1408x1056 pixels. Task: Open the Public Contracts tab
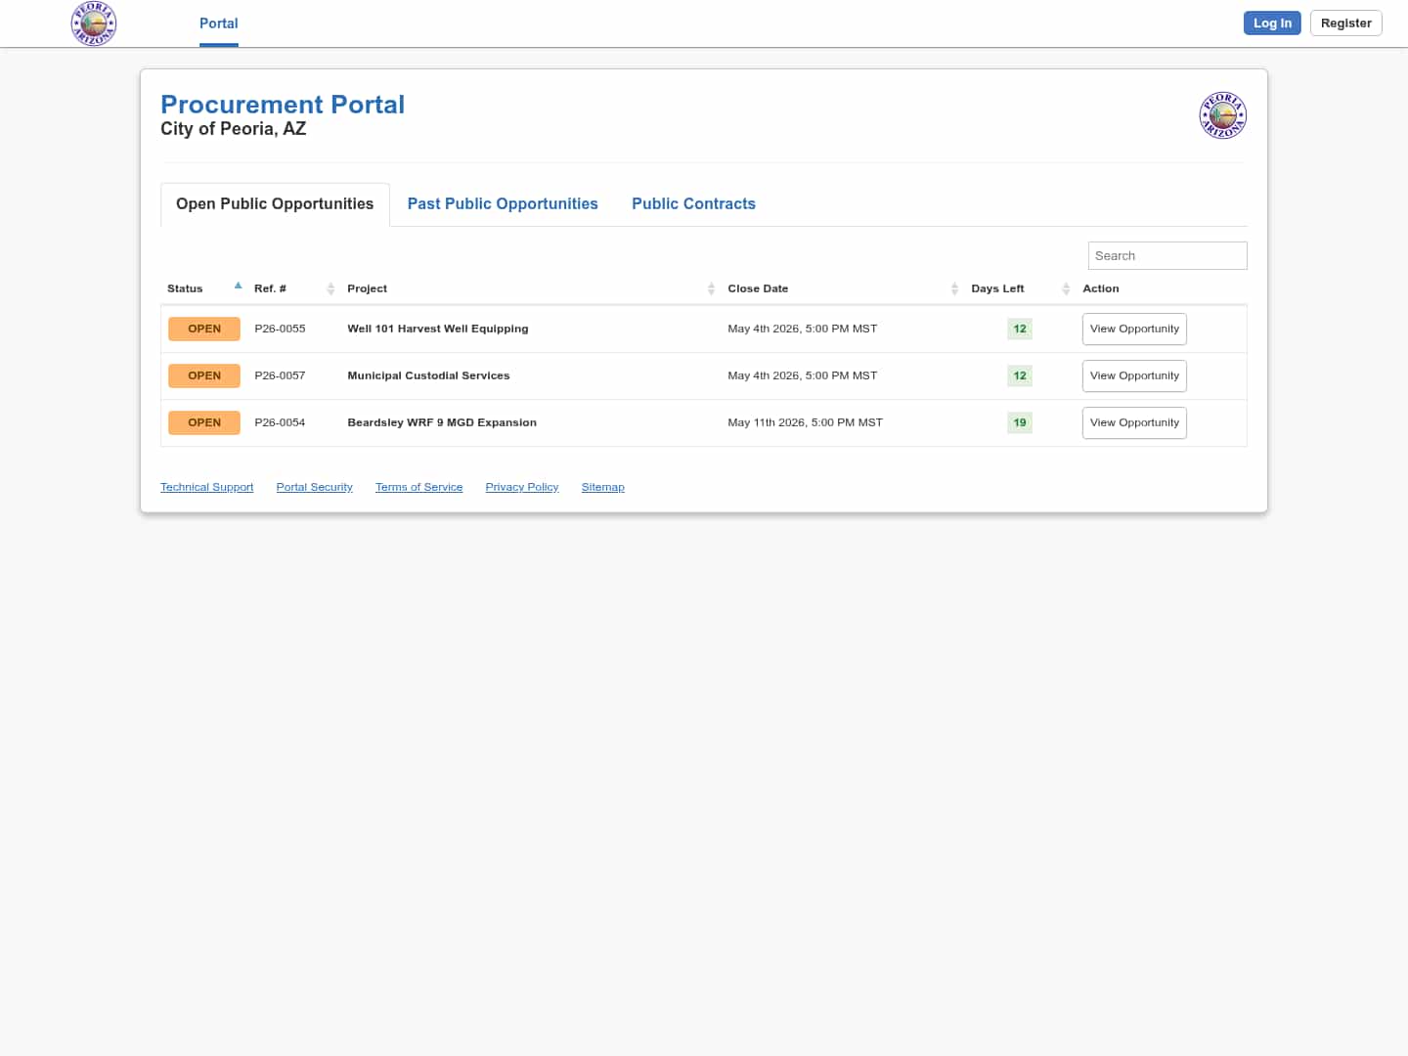tap(693, 203)
